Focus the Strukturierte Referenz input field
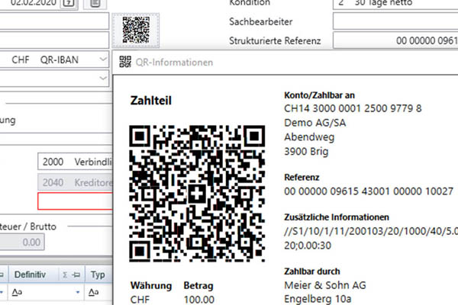This screenshot has height=305, width=458. point(395,40)
